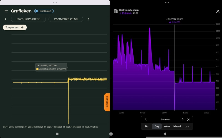Click the 264 W cursor reading

(174, 22)
